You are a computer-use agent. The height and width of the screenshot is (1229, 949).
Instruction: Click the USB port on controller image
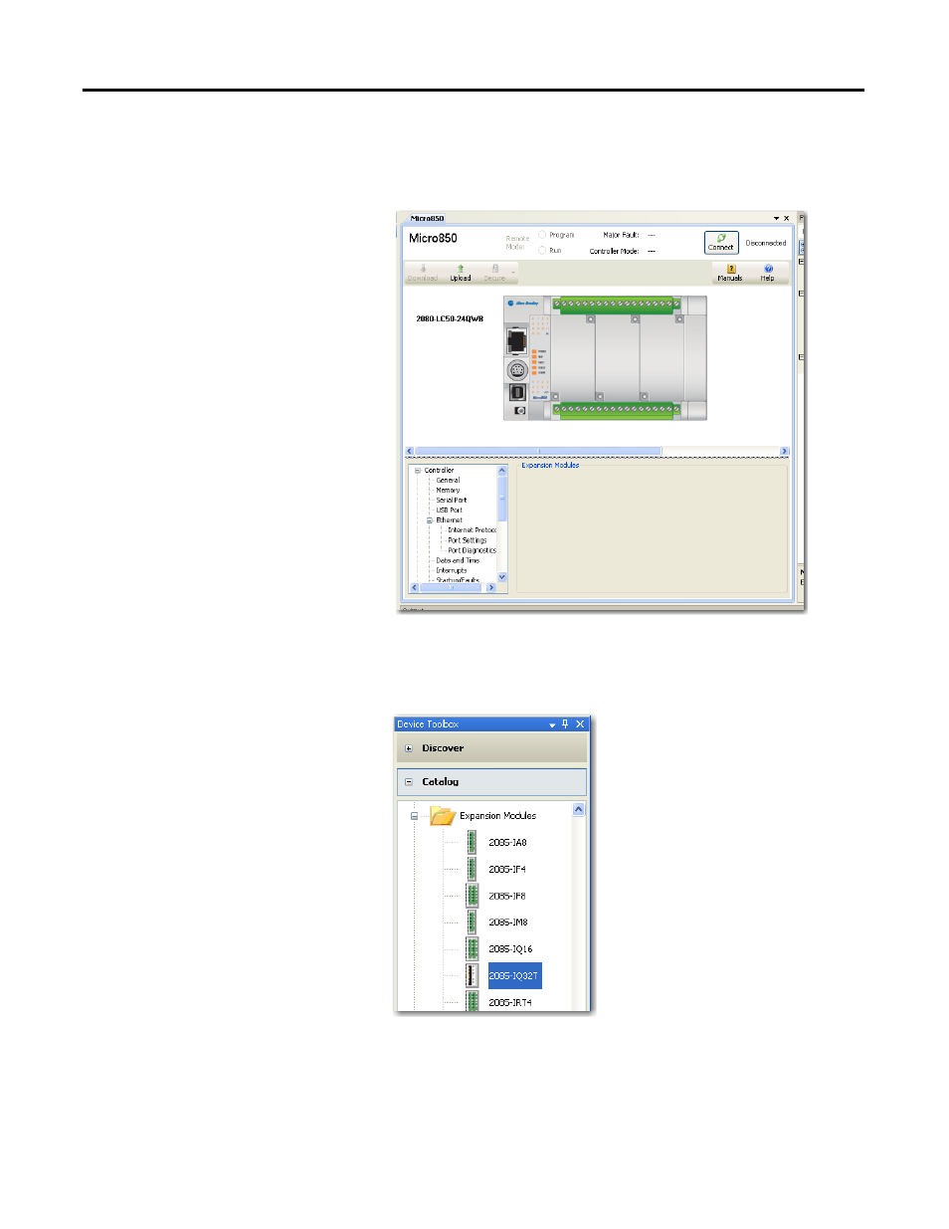point(517,392)
